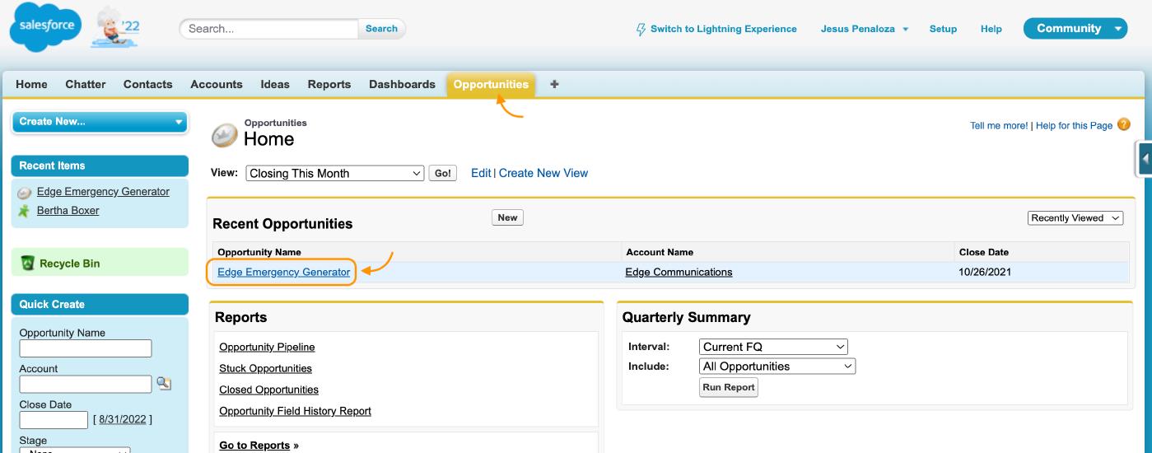This screenshot has height=453, width=1152.
Task: Click the lightning bolt Switch to Lightning icon
Action: click(x=641, y=29)
